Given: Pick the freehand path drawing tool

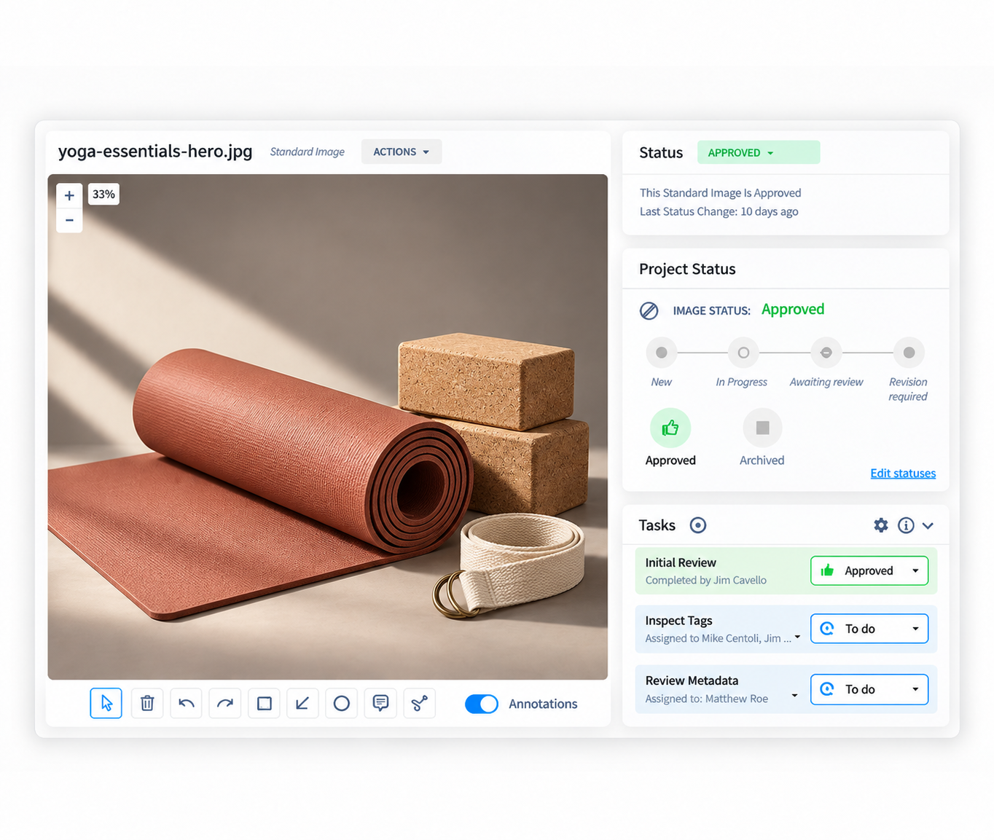Looking at the screenshot, I should click(x=420, y=703).
